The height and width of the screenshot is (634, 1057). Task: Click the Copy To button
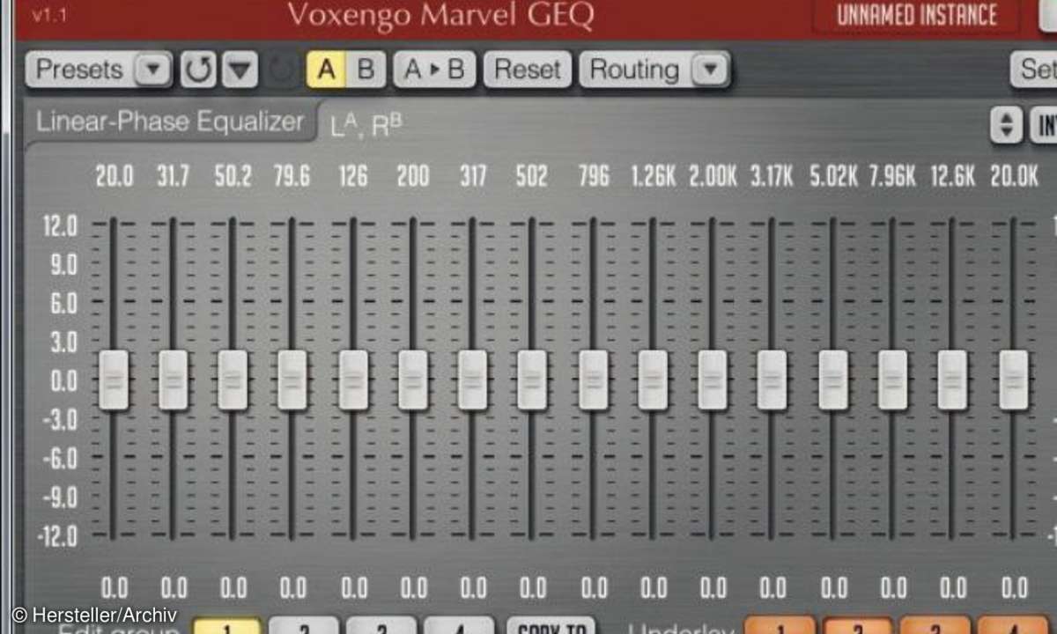click(551, 627)
